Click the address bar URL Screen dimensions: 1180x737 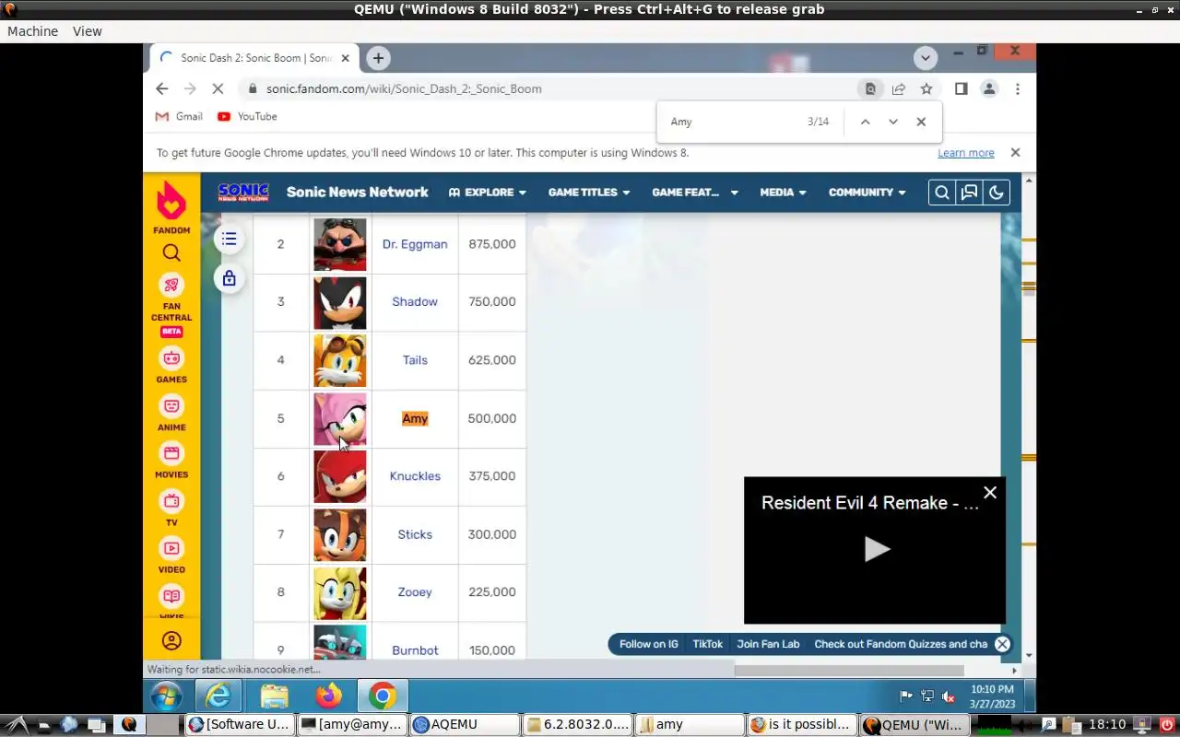(404, 88)
